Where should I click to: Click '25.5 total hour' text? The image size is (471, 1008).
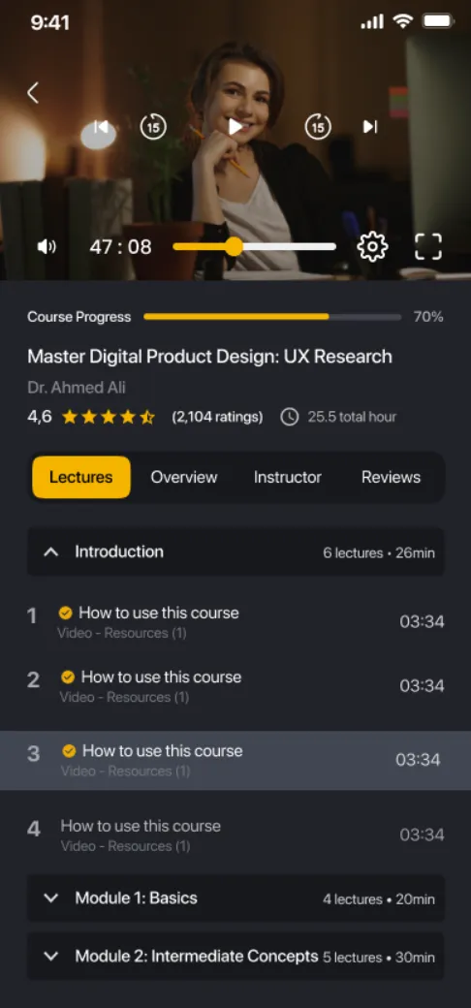(352, 417)
